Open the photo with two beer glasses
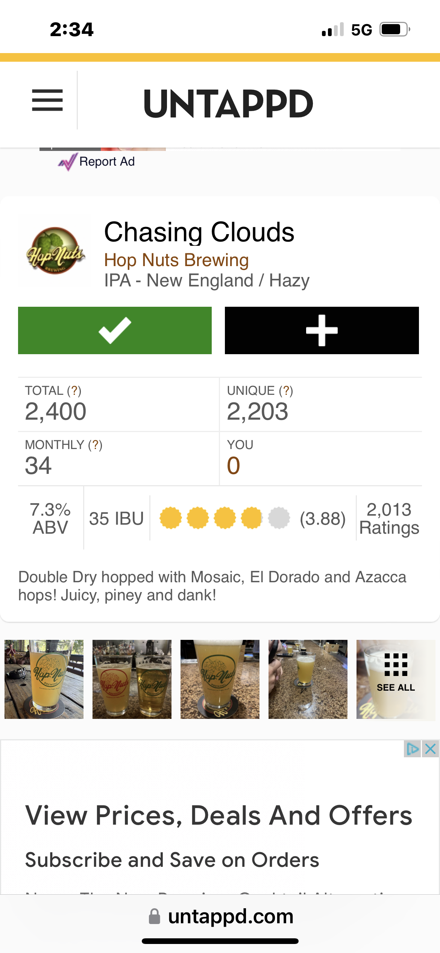The width and height of the screenshot is (440, 953). click(132, 679)
